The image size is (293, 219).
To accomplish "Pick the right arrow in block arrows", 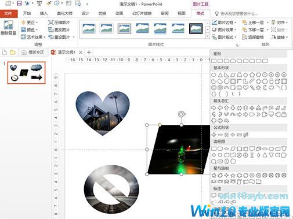I will coord(214,108).
